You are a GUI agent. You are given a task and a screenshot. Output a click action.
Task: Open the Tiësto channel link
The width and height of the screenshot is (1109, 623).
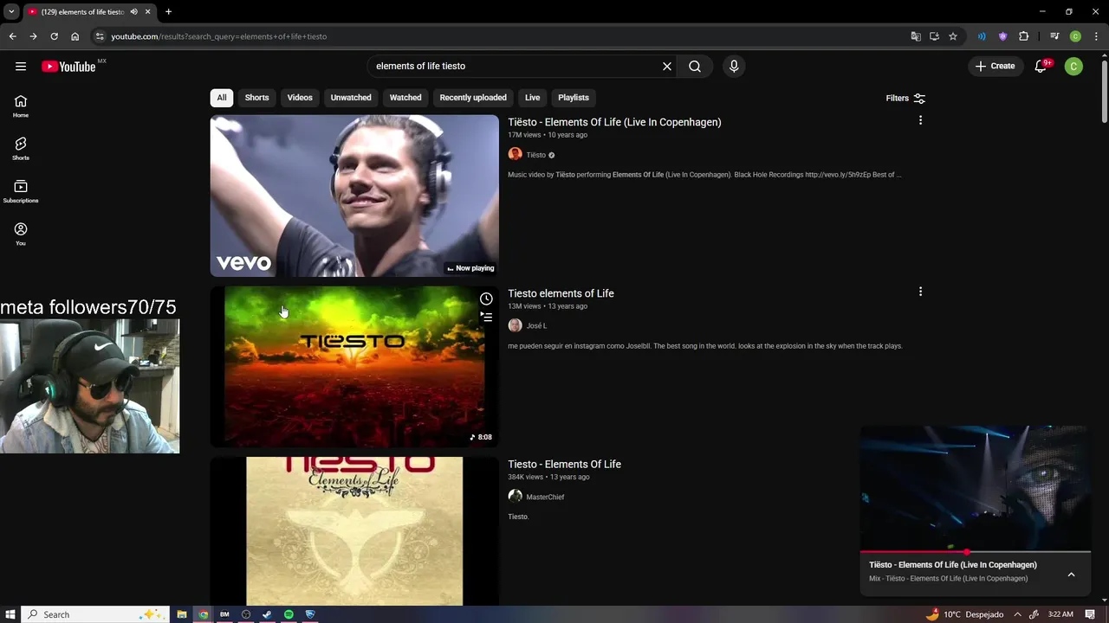point(535,155)
